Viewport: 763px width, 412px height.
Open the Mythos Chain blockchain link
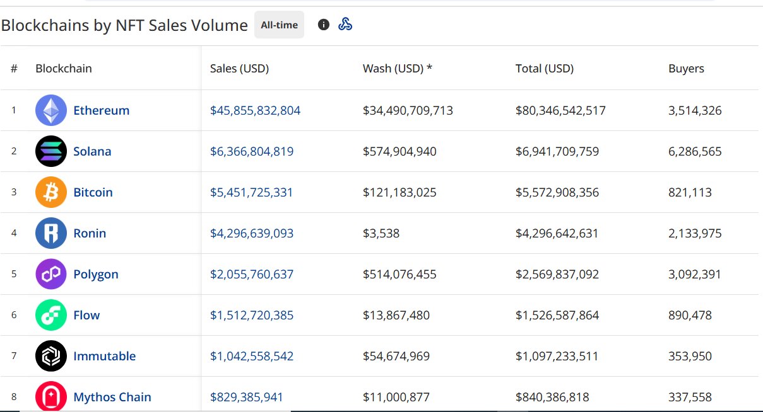pyautogui.click(x=112, y=397)
